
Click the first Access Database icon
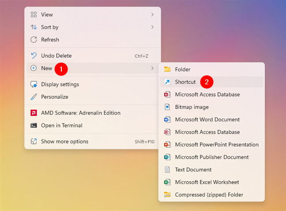click(x=167, y=94)
